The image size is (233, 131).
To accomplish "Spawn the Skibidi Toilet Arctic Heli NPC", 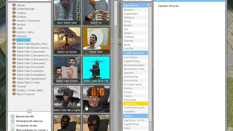I will pos(96,70).
